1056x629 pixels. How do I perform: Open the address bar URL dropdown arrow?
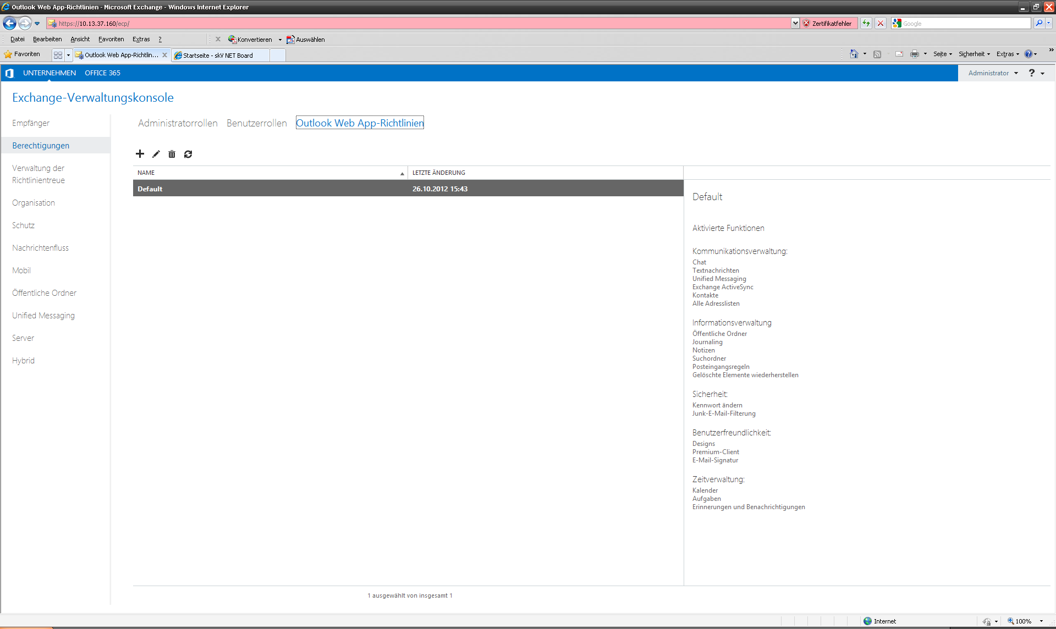pos(795,23)
